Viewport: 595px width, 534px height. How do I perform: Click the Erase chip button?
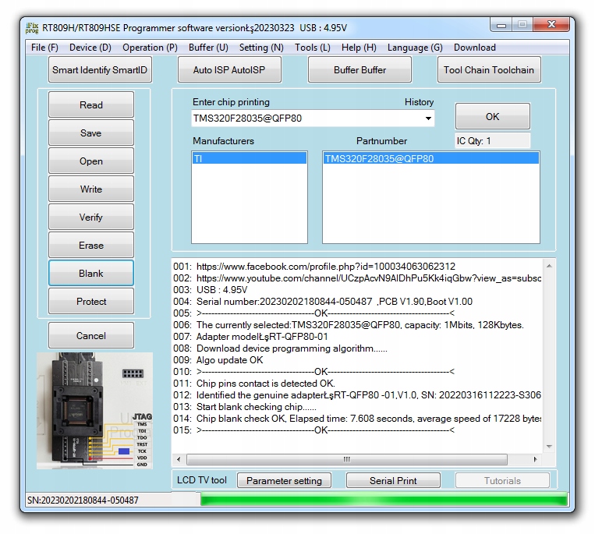click(x=91, y=246)
